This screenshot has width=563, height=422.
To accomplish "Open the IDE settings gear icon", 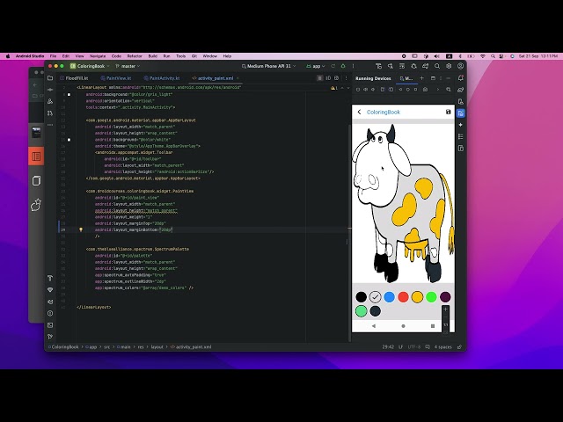I will click(449, 66).
